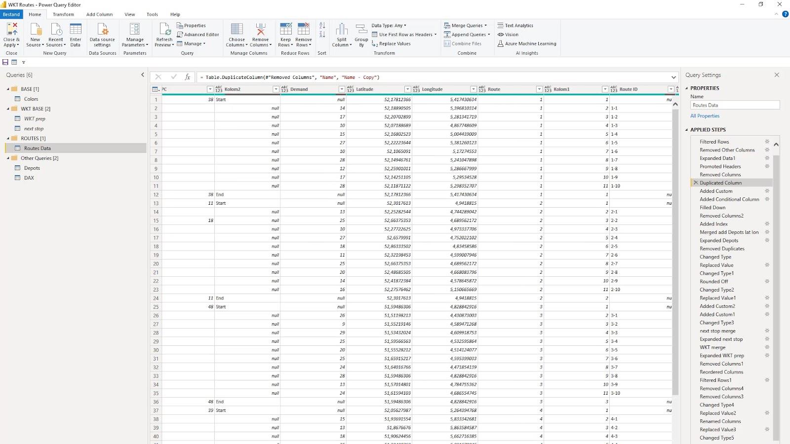Select the Colors query
790x444 pixels.
[31, 99]
